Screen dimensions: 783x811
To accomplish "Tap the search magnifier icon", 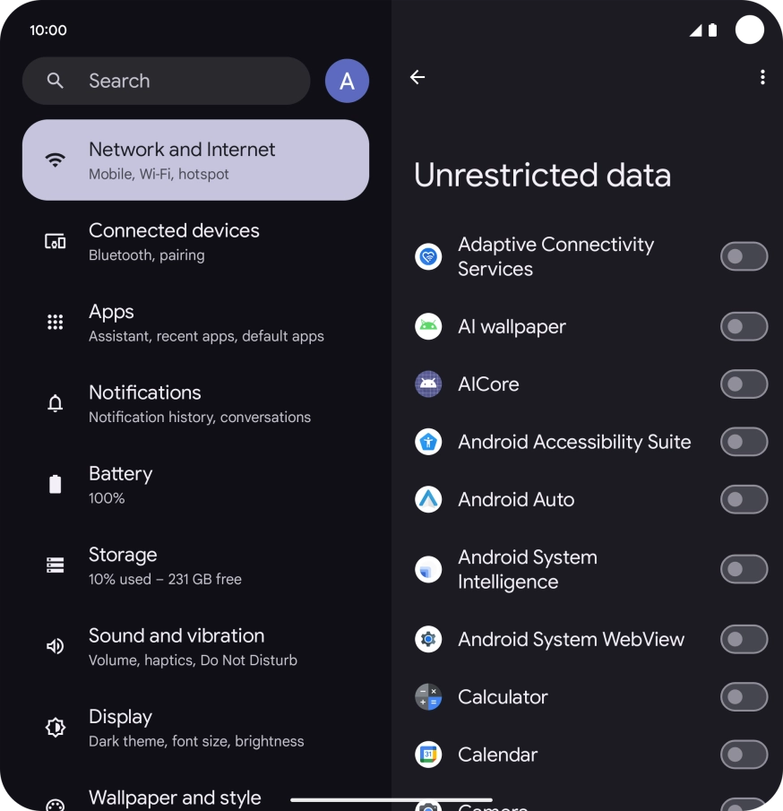I will (56, 81).
